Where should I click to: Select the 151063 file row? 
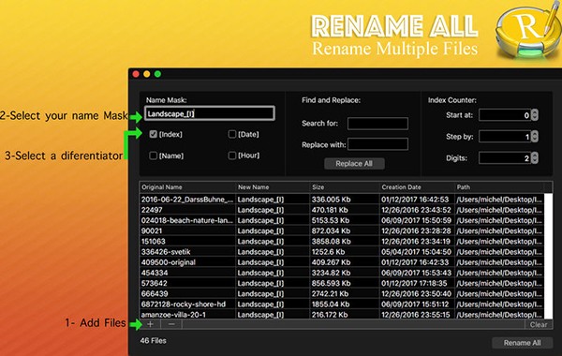342,242
